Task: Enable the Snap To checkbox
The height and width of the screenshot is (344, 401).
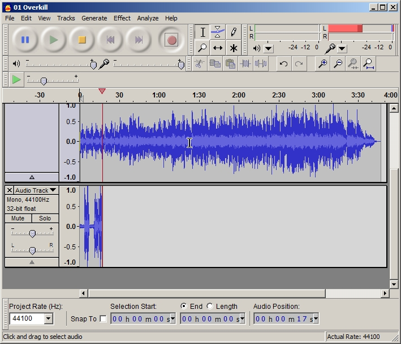Action: point(103,319)
